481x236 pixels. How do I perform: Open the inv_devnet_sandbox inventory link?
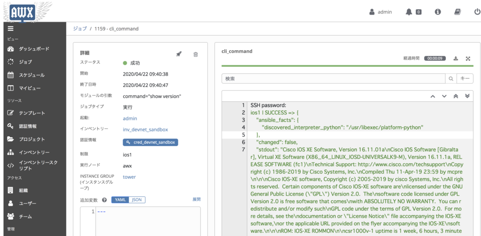145,130
